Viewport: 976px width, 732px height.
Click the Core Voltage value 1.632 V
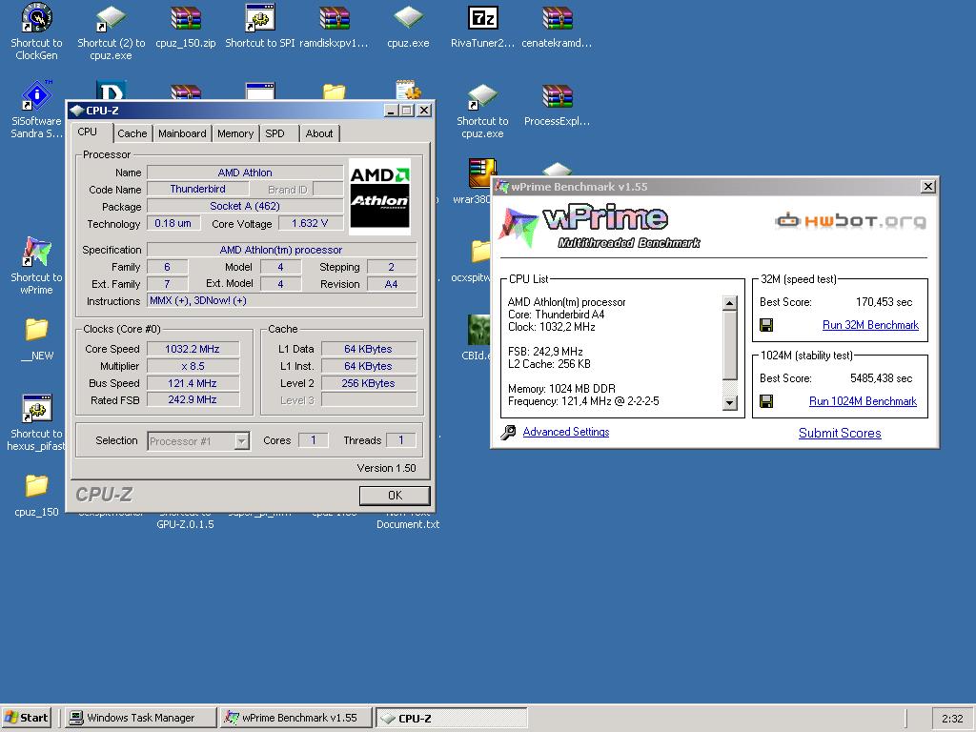pyautogui.click(x=310, y=223)
